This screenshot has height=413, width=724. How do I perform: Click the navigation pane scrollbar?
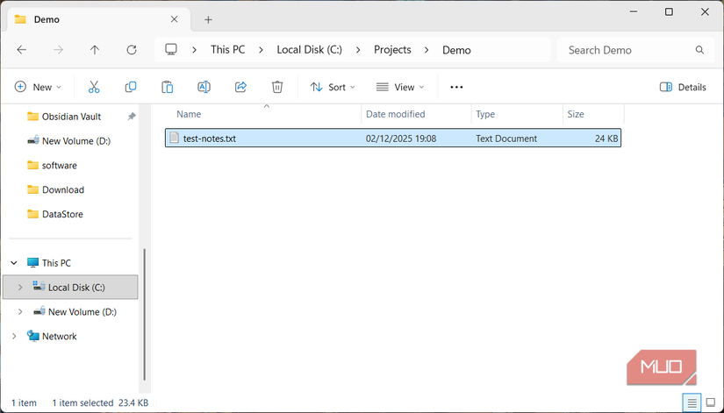pyautogui.click(x=145, y=314)
